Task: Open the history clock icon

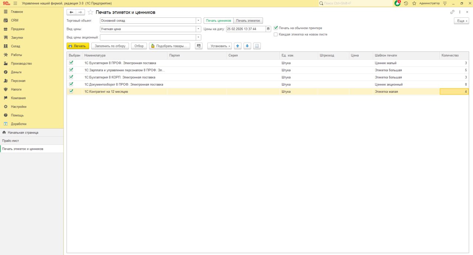Action: click(x=406, y=3)
